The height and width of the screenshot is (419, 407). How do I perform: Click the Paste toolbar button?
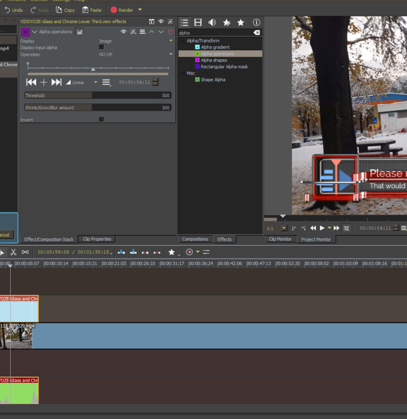[92, 10]
